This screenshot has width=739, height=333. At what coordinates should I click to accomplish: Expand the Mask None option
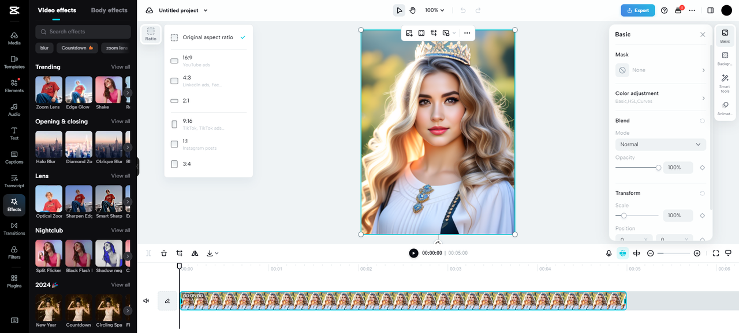pos(660,70)
